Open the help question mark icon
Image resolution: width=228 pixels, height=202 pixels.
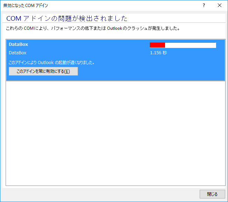coord(204,5)
